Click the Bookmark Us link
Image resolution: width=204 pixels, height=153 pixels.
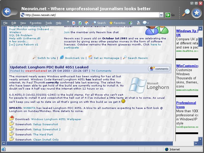pyautogui.click(x=75, y=58)
